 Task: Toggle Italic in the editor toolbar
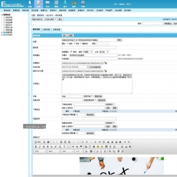point(40,147)
